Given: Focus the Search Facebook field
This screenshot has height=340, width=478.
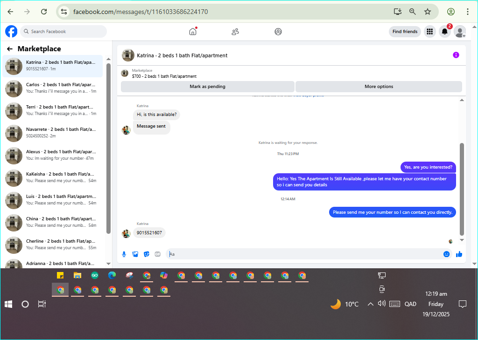Looking at the screenshot, I should (63, 31).
